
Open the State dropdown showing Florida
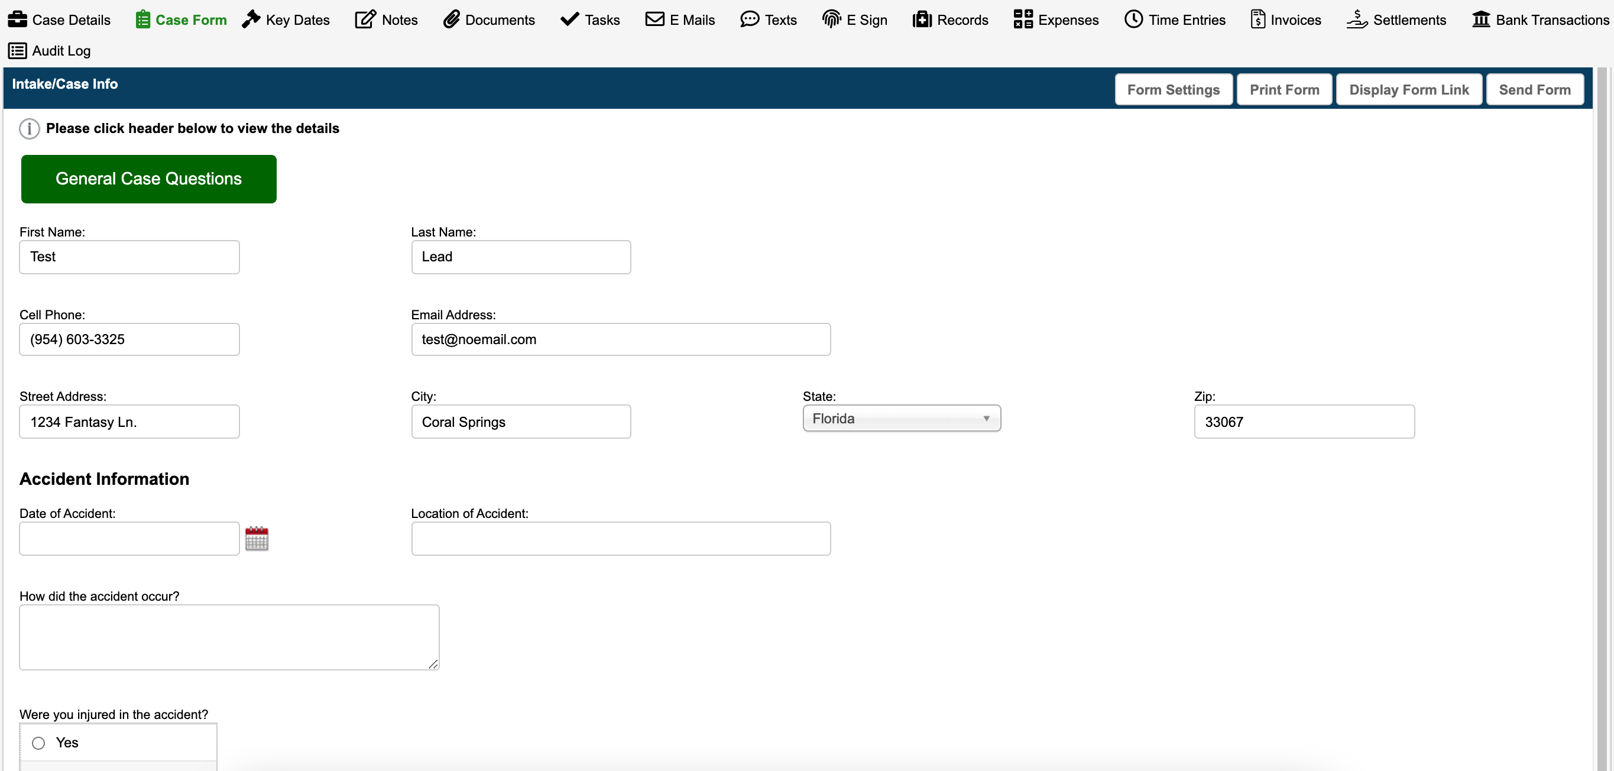pyautogui.click(x=901, y=418)
